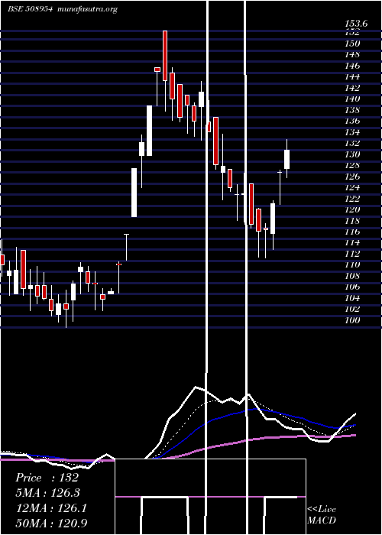Click the 134 price axis label
The height and width of the screenshot is (535, 382).
click(x=352, y=132)
